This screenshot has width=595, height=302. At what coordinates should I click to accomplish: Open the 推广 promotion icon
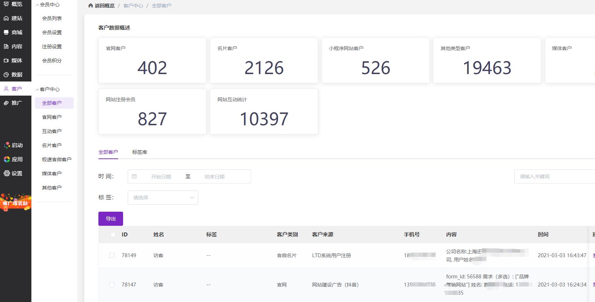click(6, 103)
